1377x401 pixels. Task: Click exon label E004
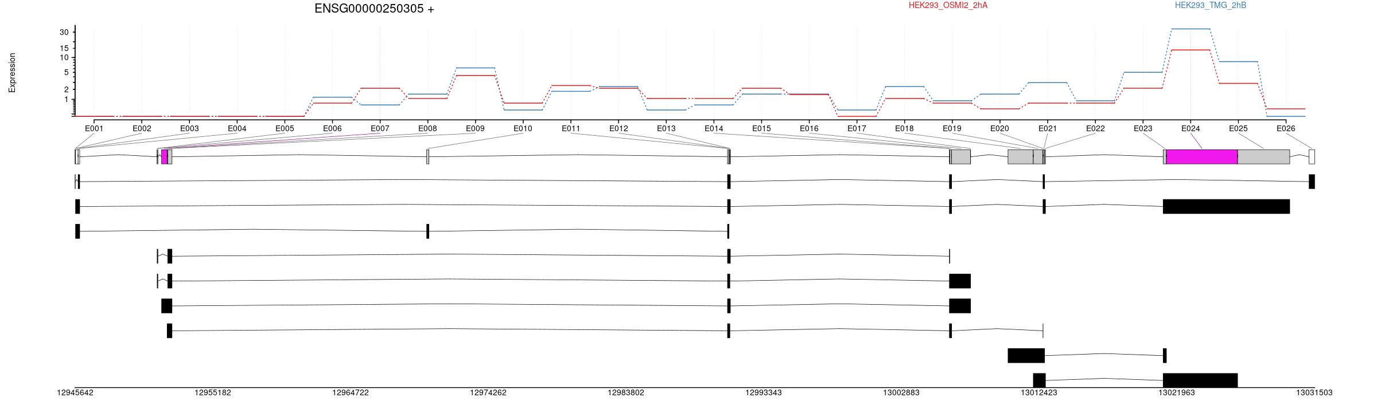[237, 128]
